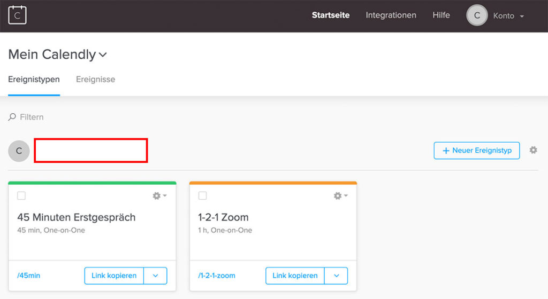Image resolution: width=548 pixels, height=299 pixels.
Task: Click the Filtern magnifier icon
Action: tap(12, 117)
